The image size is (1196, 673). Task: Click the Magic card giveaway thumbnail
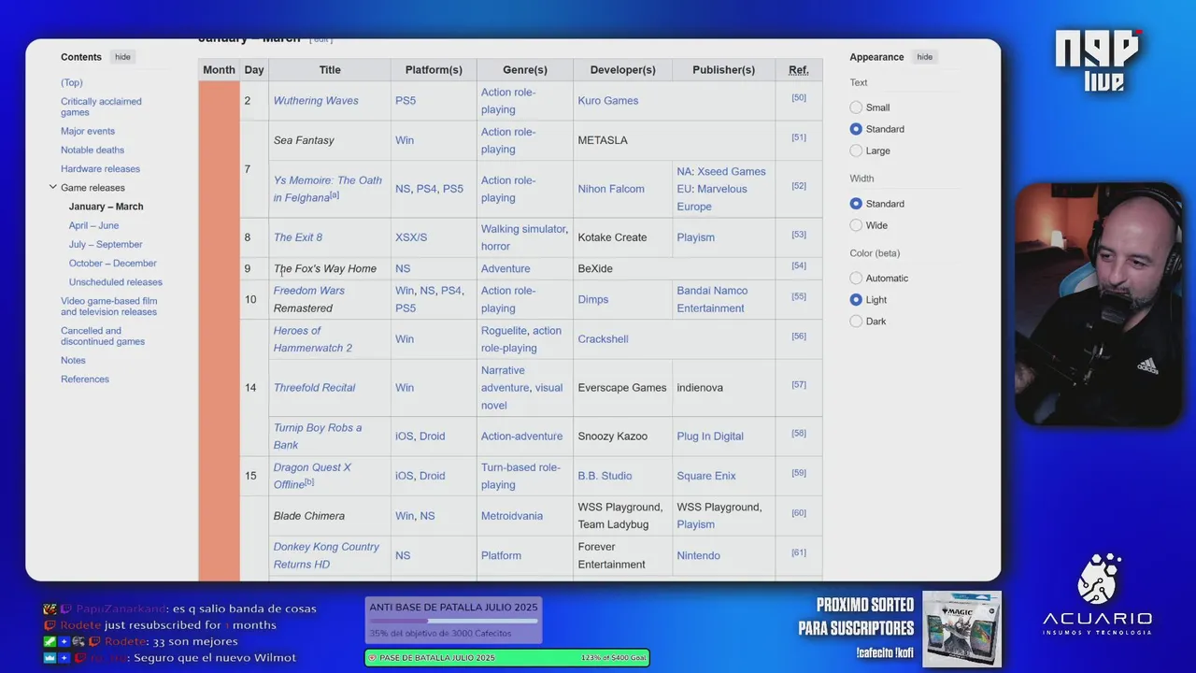961,629
